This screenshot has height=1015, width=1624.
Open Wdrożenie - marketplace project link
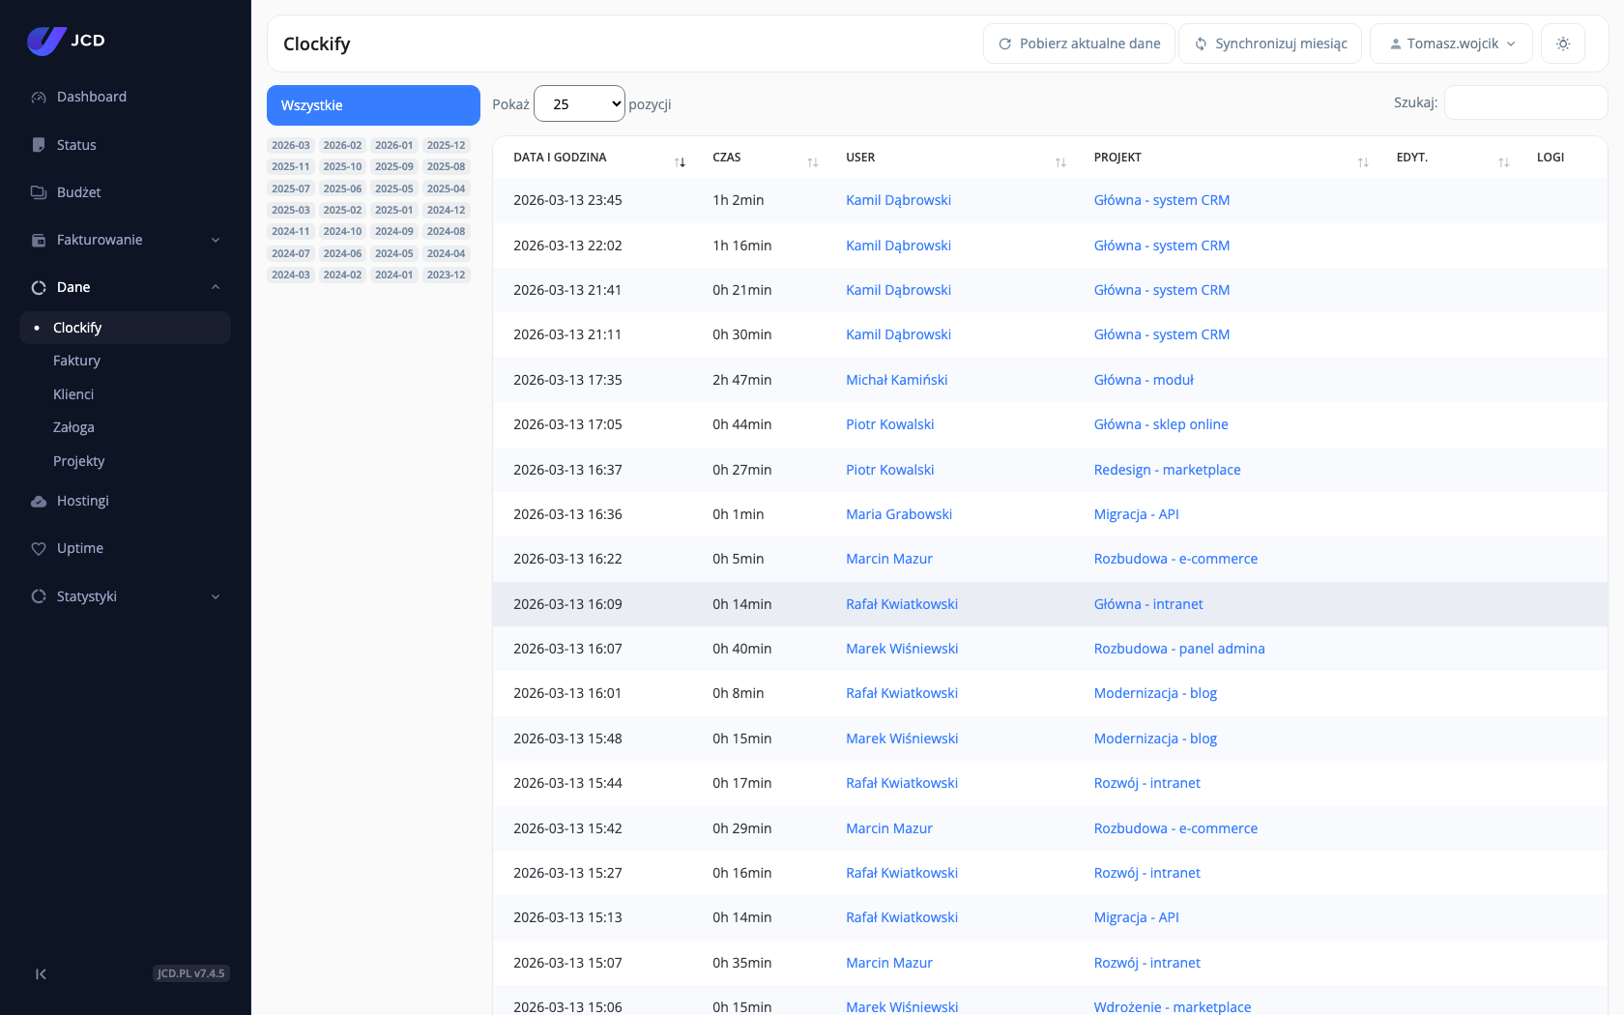[x=1173, y=1007]
